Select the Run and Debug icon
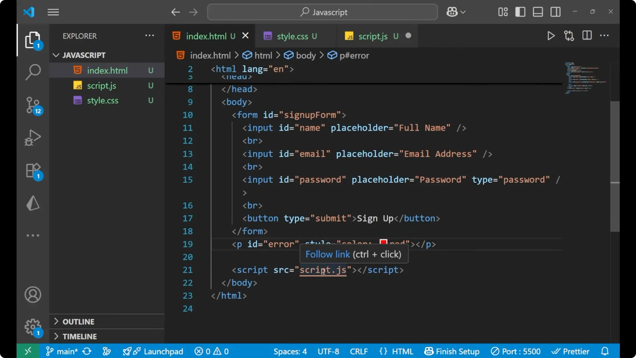Image resolution: width=636 pixels, height=358 pixels. [33, 137]
